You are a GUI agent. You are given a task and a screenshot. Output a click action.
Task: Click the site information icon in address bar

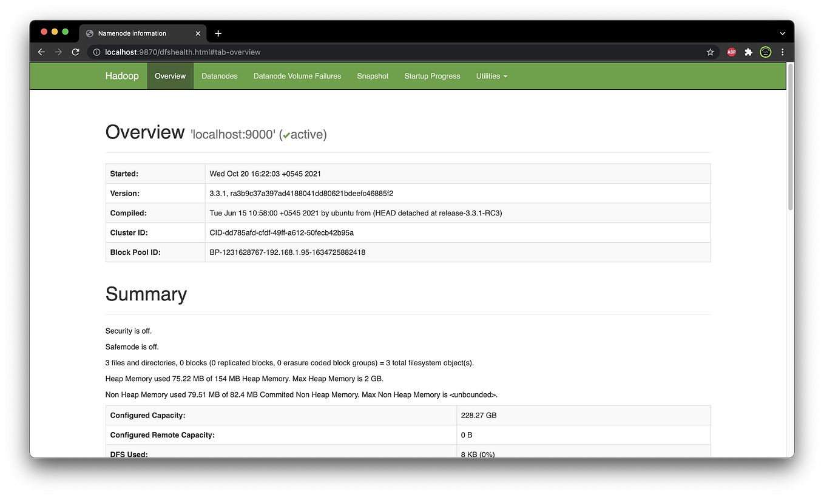pos(96,52)
